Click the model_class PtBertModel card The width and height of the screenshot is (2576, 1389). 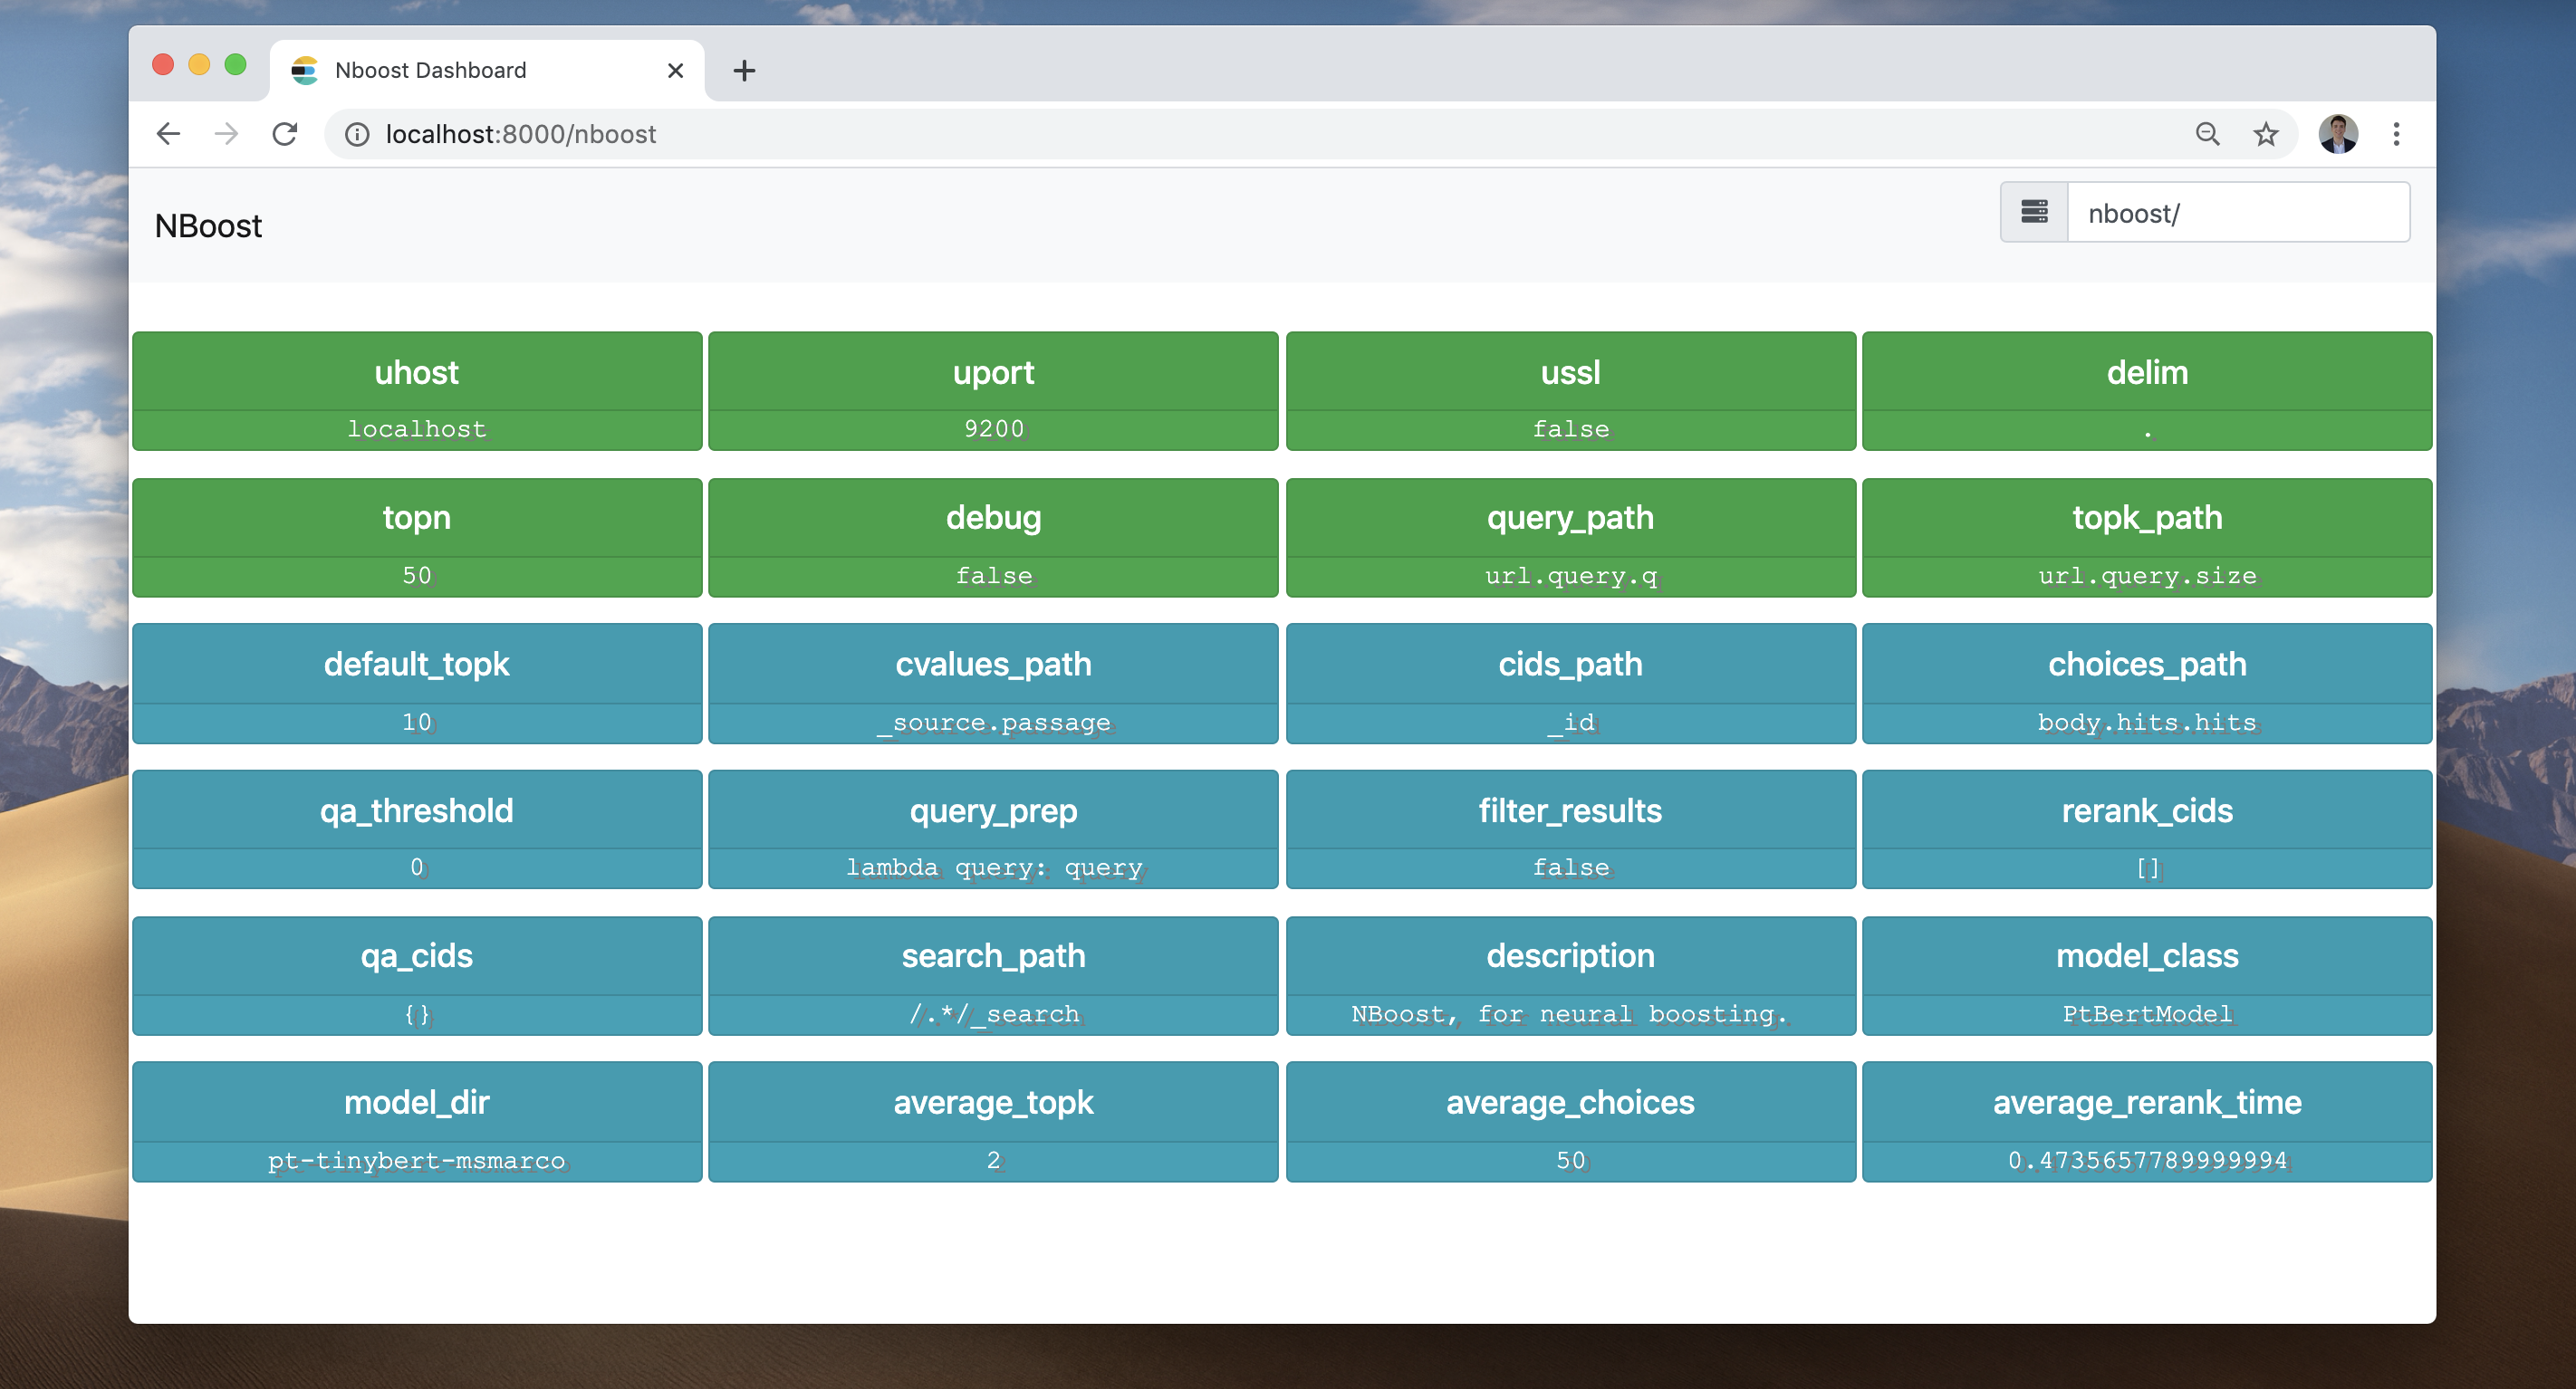tap(2146, 976)
